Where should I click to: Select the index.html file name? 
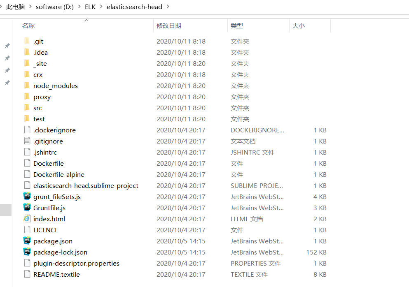(x=49, y=219)
